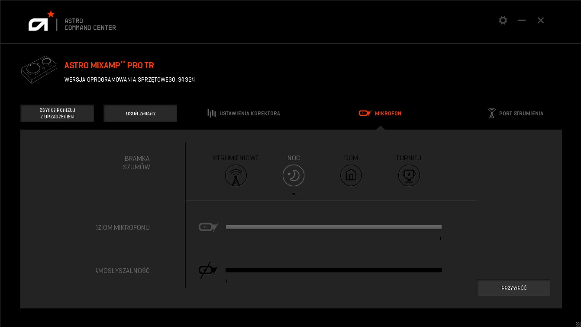Select the Strumieniowe noise gate preset icon
Viewport: 581px width, 327px height.
click(x=236, y=175)
